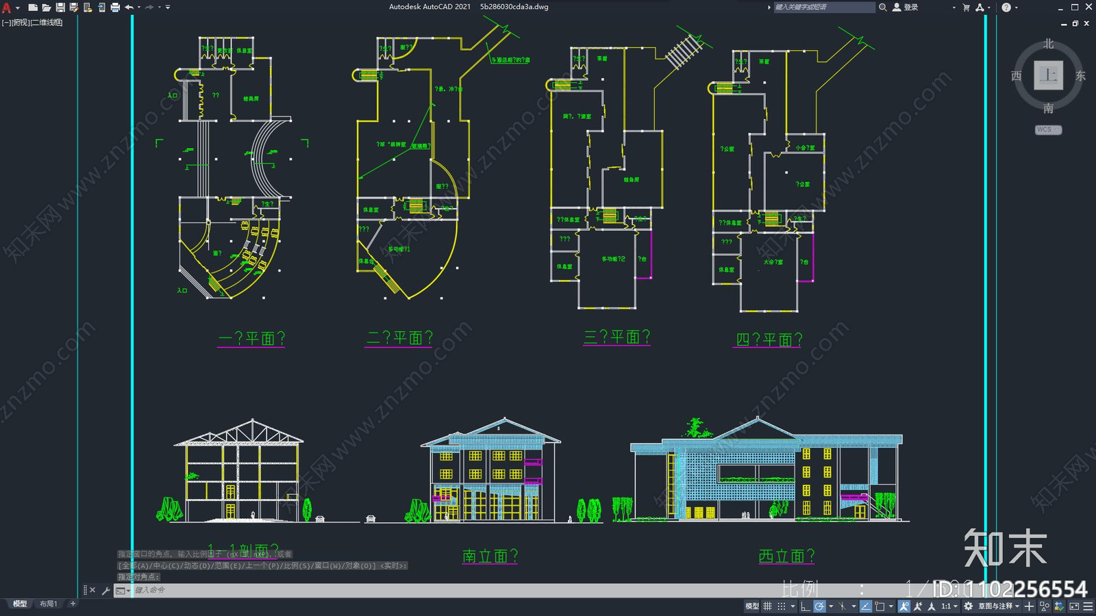Screen dimensions: 1096x616
Task: Switch to the 布局1 layout tab
Action: pos(48,604)
